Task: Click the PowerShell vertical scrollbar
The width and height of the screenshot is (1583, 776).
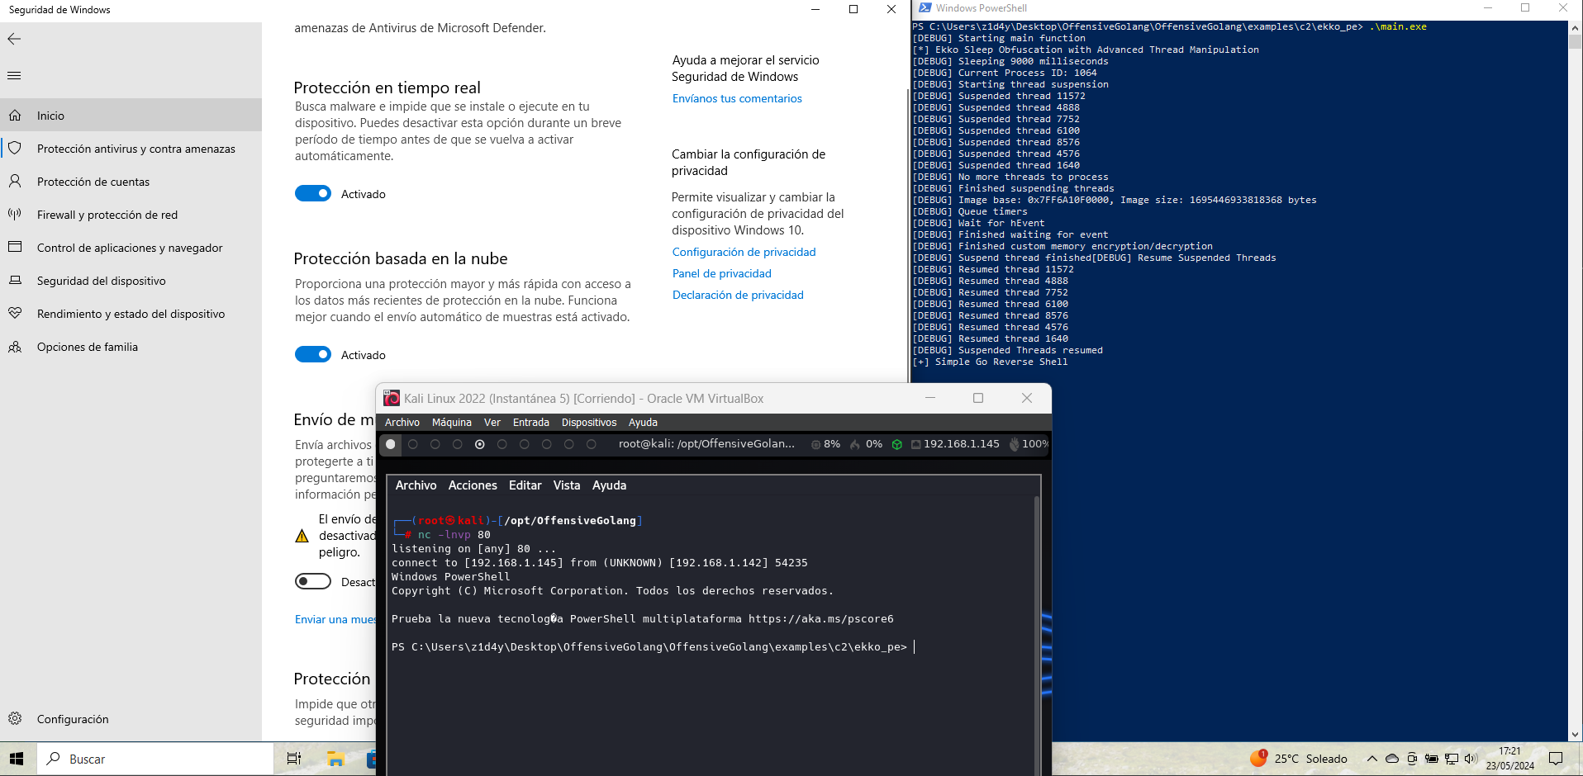Action: point(1575,380)
